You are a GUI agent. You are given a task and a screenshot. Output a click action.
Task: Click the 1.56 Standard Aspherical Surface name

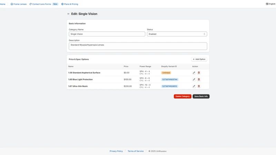pyautogui.click(x=84, y=73)
